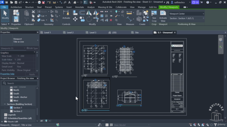
Task: Toggle Select Links icon in status bar
Action: 190,125
